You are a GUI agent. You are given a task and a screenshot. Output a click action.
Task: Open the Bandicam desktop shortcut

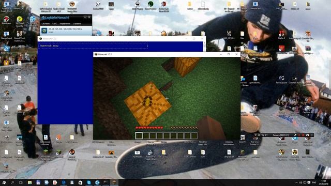[x=6, y=20]
